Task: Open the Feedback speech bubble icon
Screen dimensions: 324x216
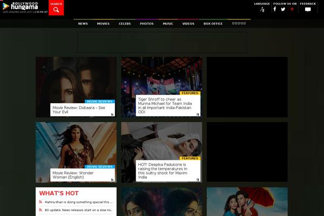Action: click(x=308, y=10)
